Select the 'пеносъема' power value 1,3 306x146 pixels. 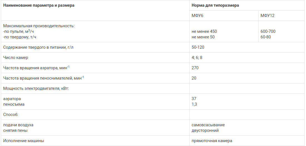(194, 105)
